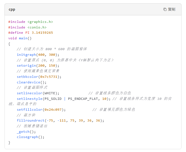
Task: Click the graphics.h include line
Action: [31, 22]
